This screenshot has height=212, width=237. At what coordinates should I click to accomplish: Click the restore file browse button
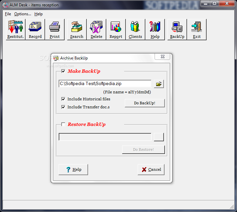point(159,137)
